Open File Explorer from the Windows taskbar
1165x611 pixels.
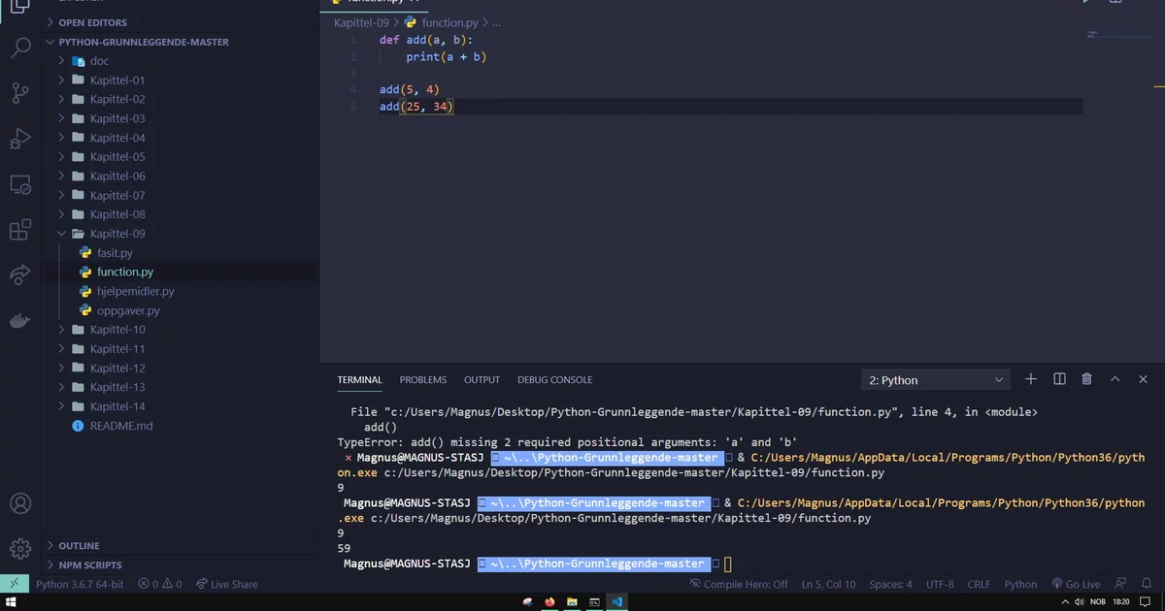[572, 602]
